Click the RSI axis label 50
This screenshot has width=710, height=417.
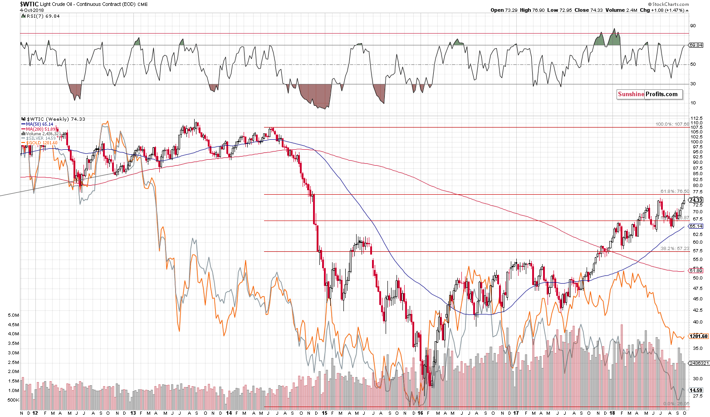[x=693, y=64]
